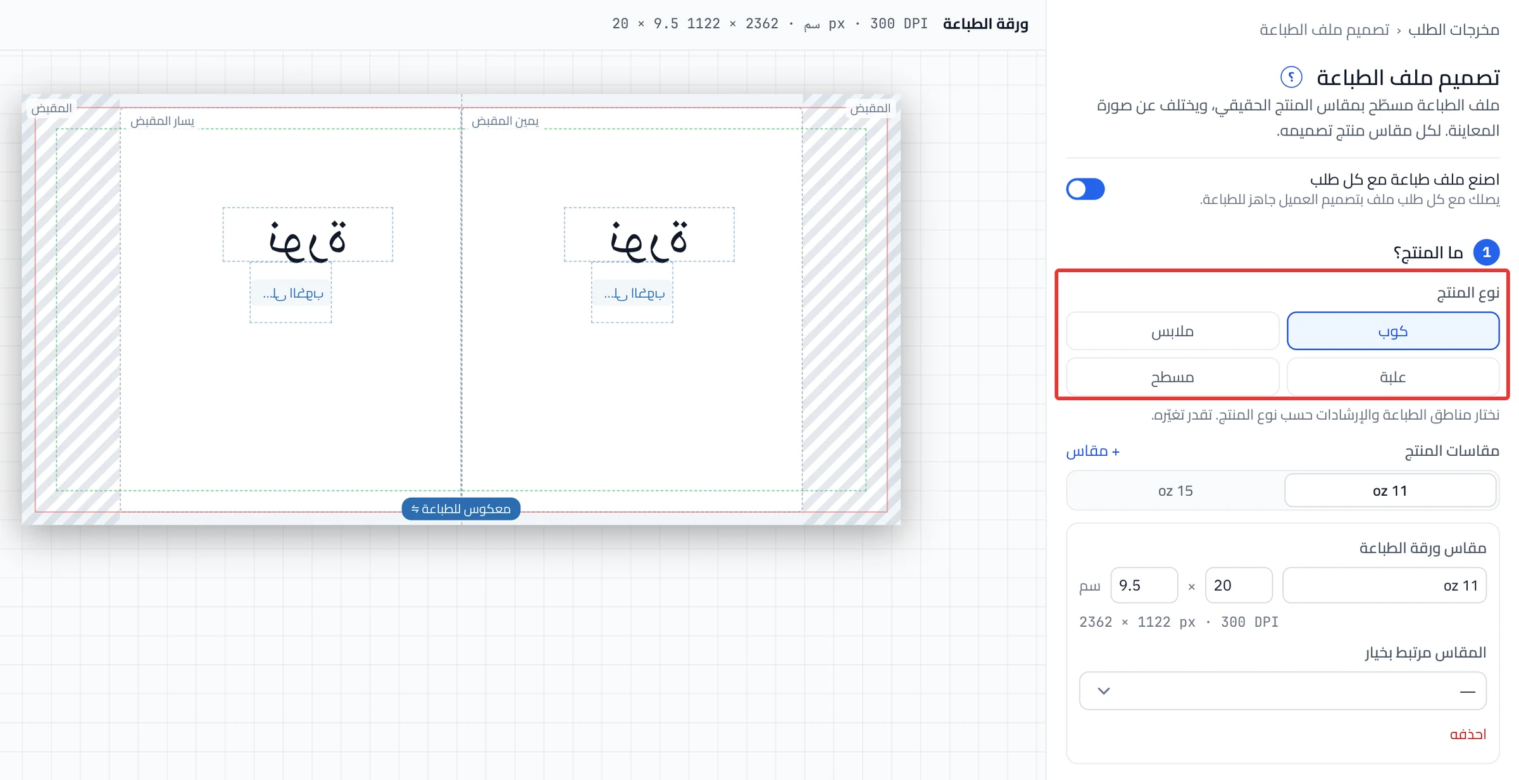
Task: Toggle 'اصنع ملف طباعة مع كل طلب' switch
Action: (x=1085, y=189)
